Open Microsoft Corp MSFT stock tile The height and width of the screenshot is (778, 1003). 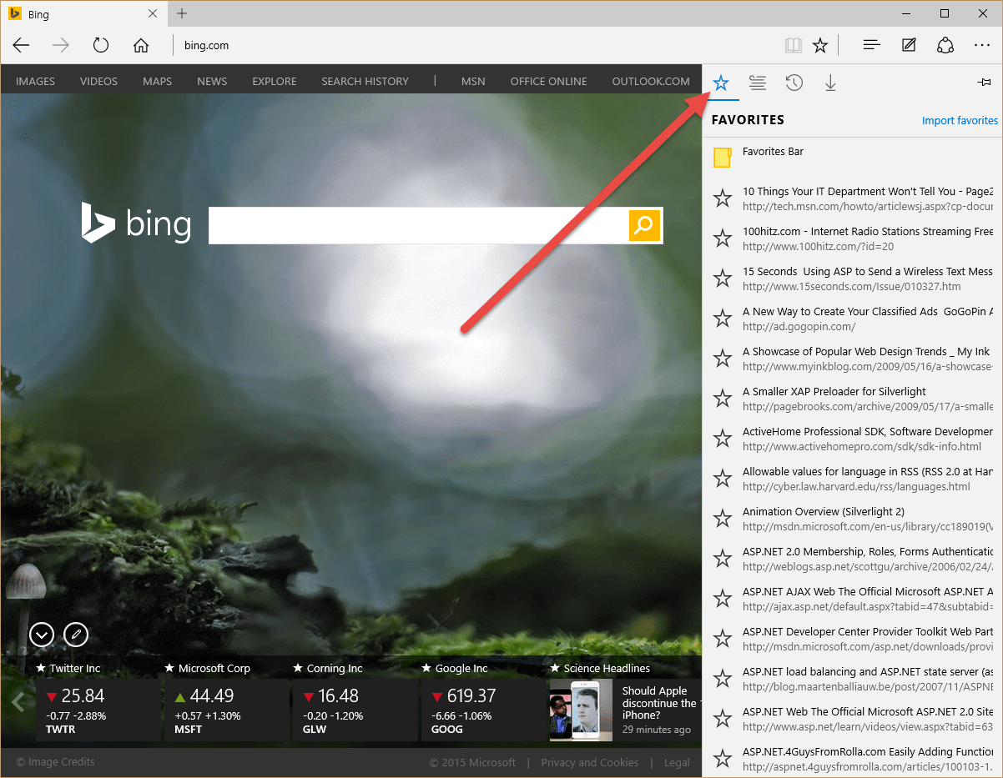(227, 710)
